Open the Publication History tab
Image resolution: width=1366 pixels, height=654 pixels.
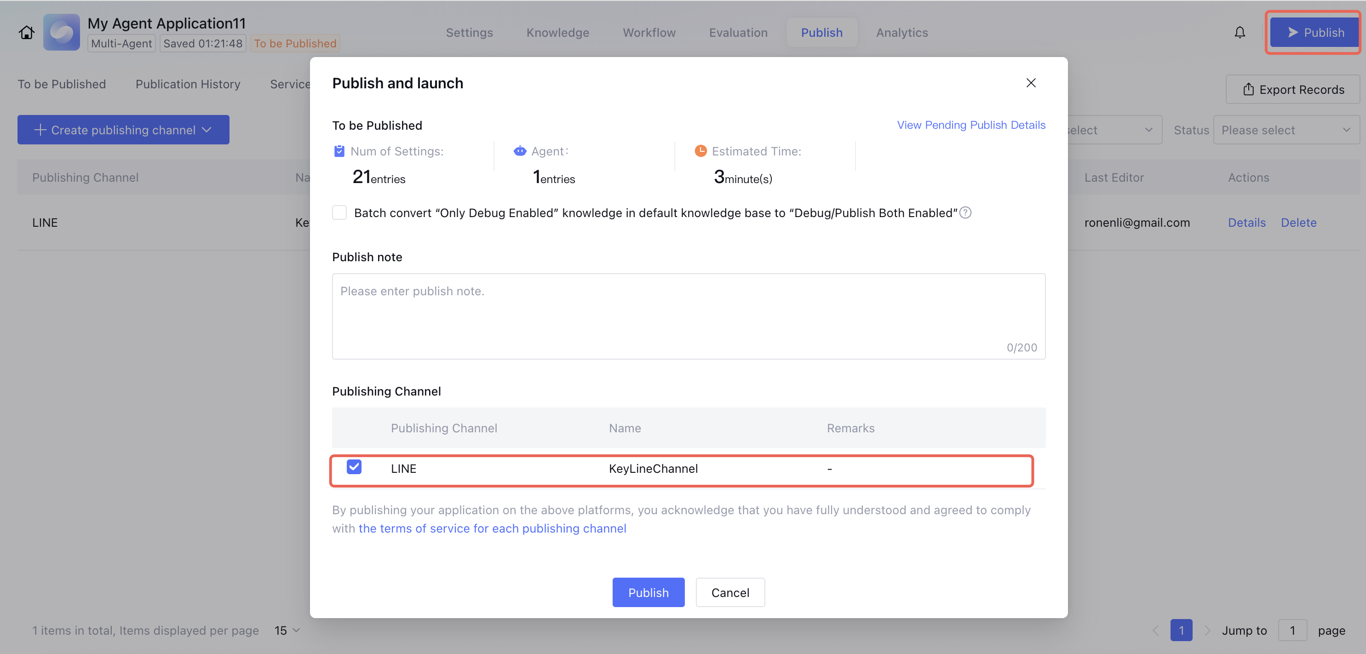coord(188,84)
